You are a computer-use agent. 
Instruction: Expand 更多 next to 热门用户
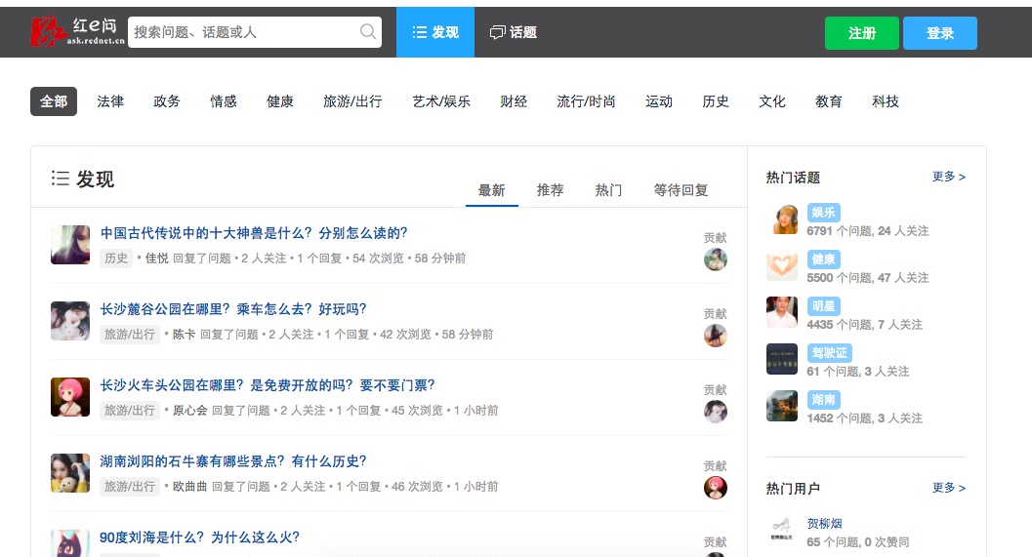pyautogui.click(x=948, y=488)
